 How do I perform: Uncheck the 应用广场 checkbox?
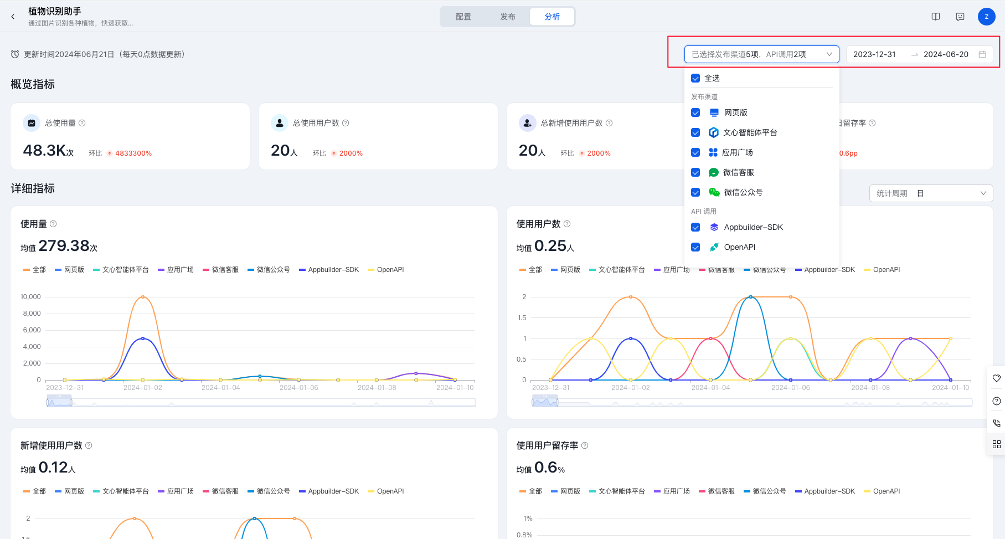695,152
